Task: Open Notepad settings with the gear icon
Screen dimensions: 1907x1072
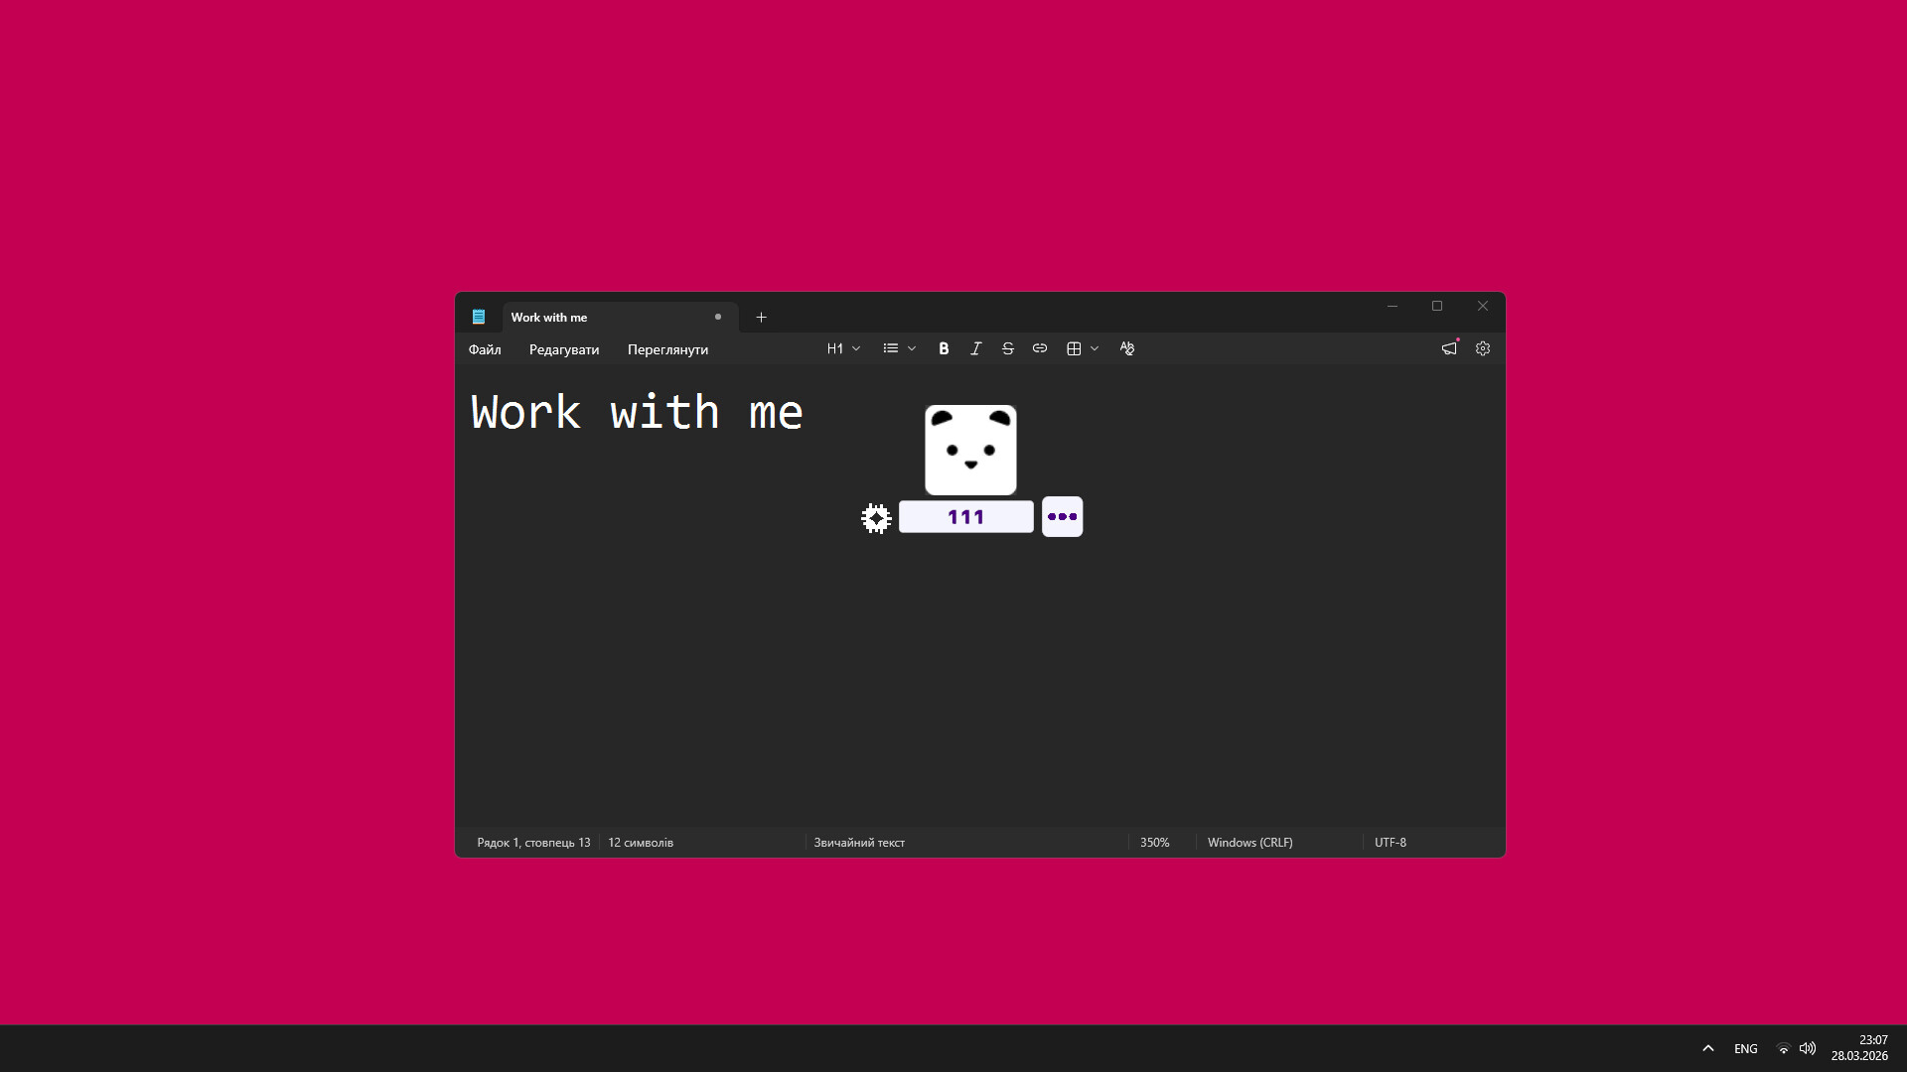Action: pos(1482,348)
